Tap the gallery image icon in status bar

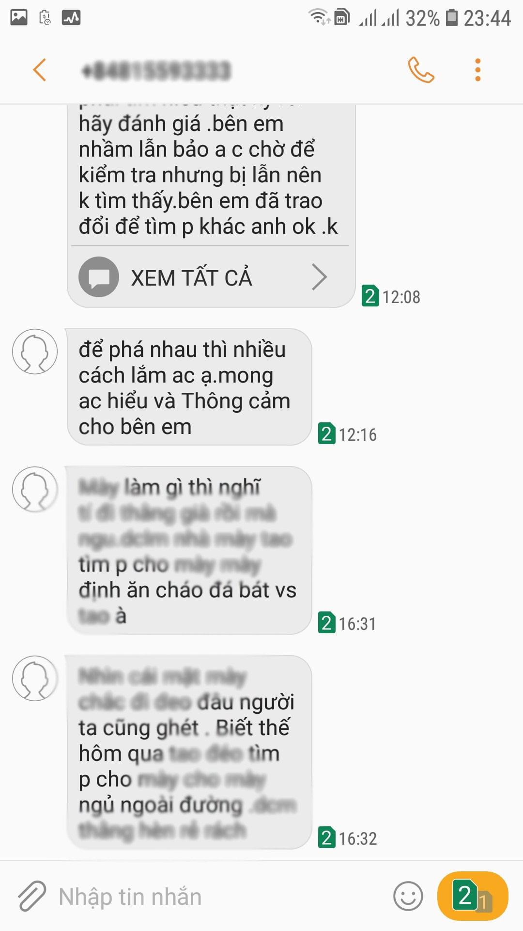click(x=19, y=18)
